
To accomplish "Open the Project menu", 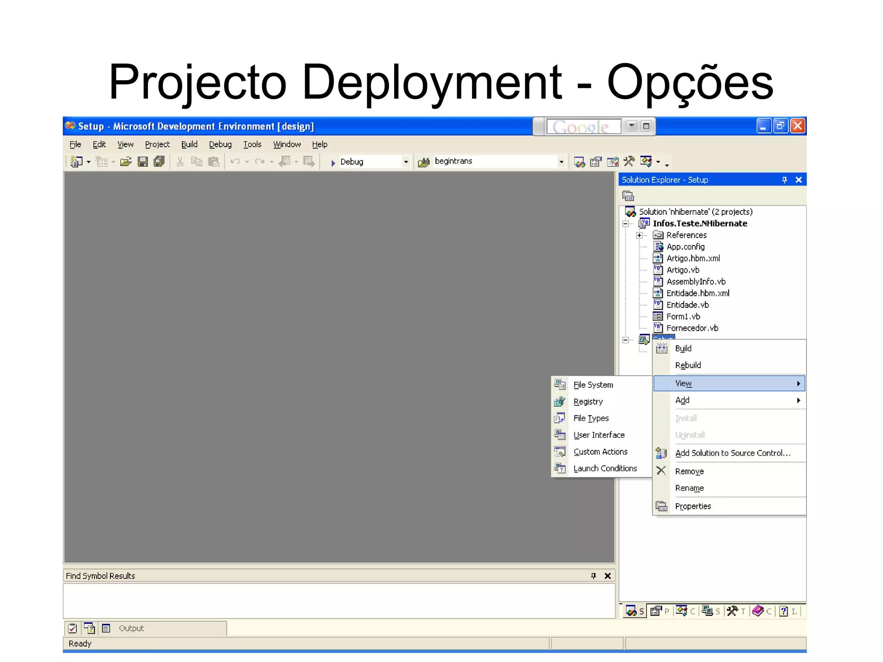I will [x=157, y=144].
